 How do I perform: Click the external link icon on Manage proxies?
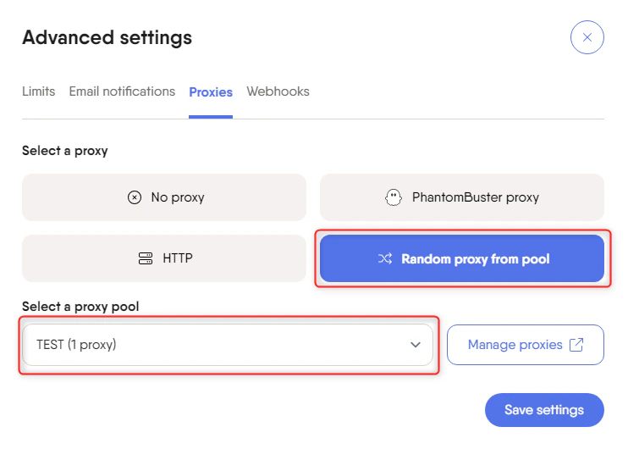(576, 345)
